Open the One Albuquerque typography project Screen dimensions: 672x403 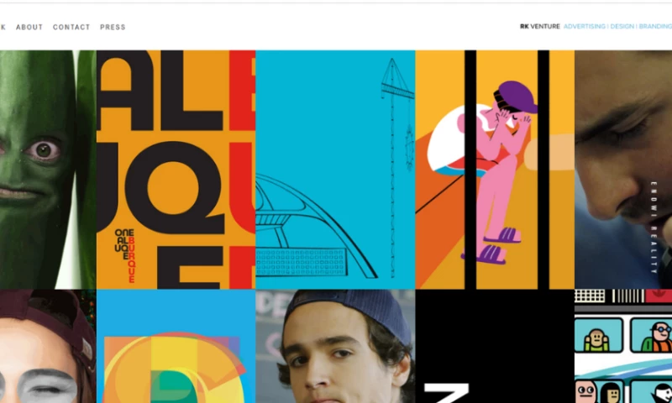tap(176, 170)
